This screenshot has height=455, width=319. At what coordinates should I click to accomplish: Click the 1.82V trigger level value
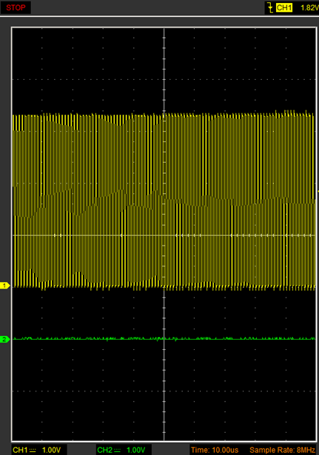tap(309, 8)
